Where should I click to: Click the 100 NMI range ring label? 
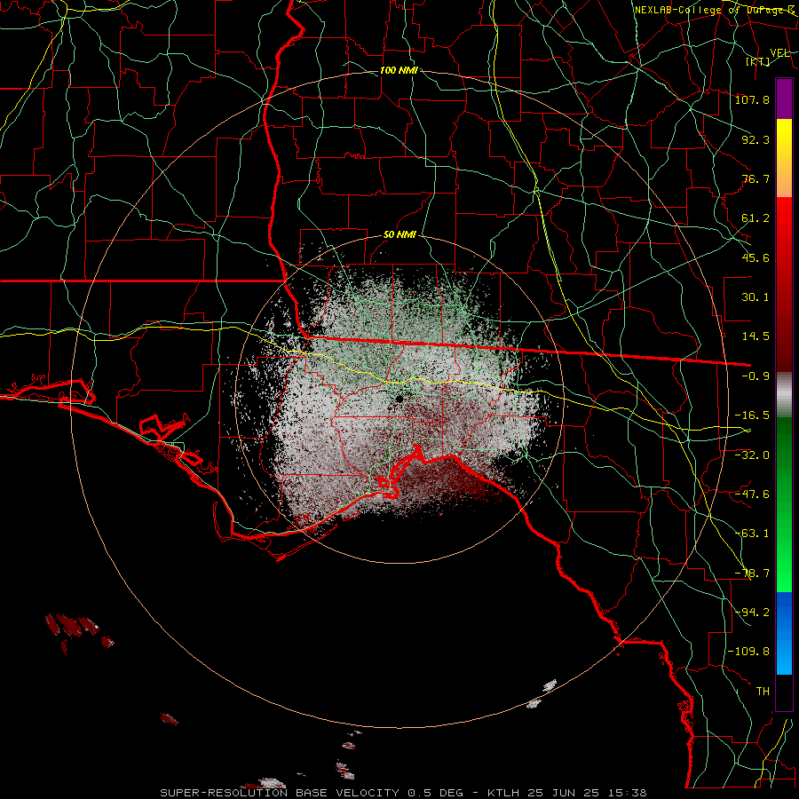[399, 70]
